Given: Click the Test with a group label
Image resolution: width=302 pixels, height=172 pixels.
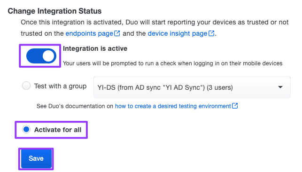Looking at the screenshot, I should click(60, 86).
